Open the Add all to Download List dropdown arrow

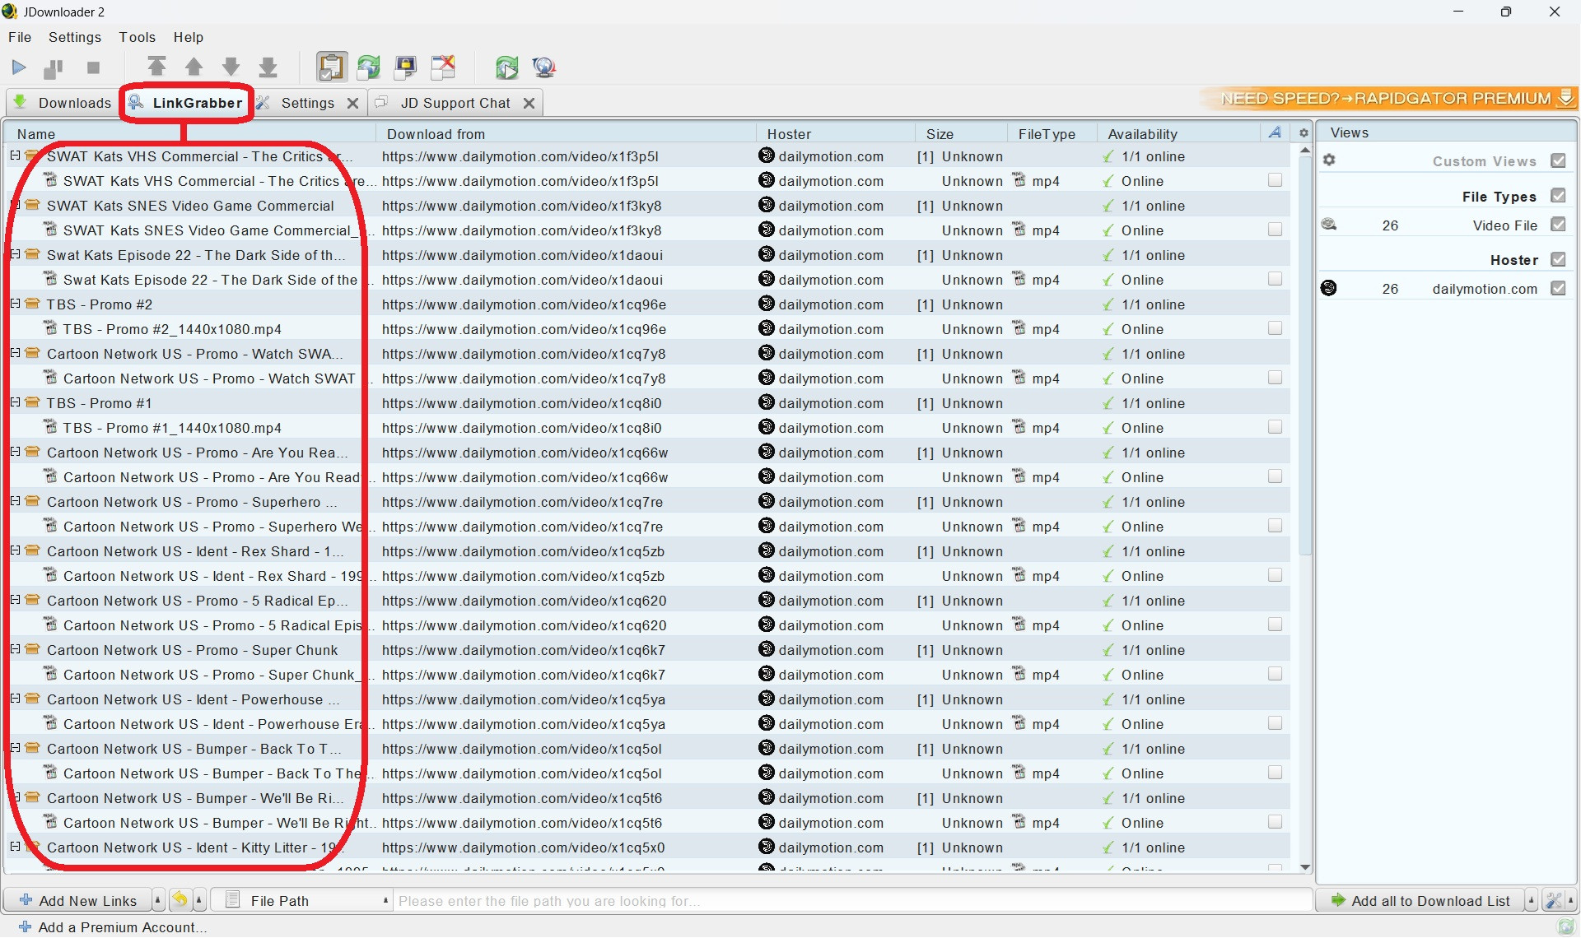point(1532,900)
